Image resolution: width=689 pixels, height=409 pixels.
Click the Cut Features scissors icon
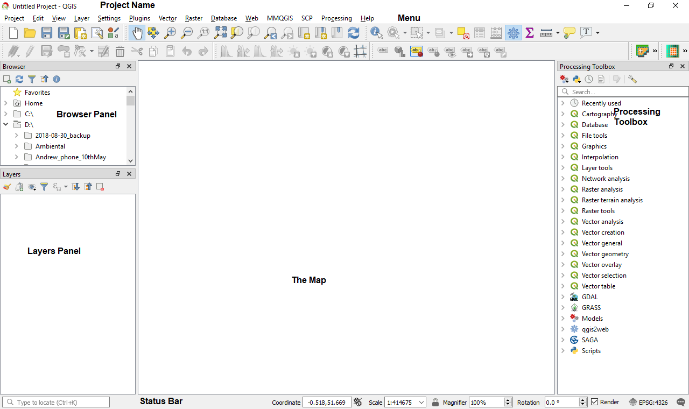(x=137, y=52)
